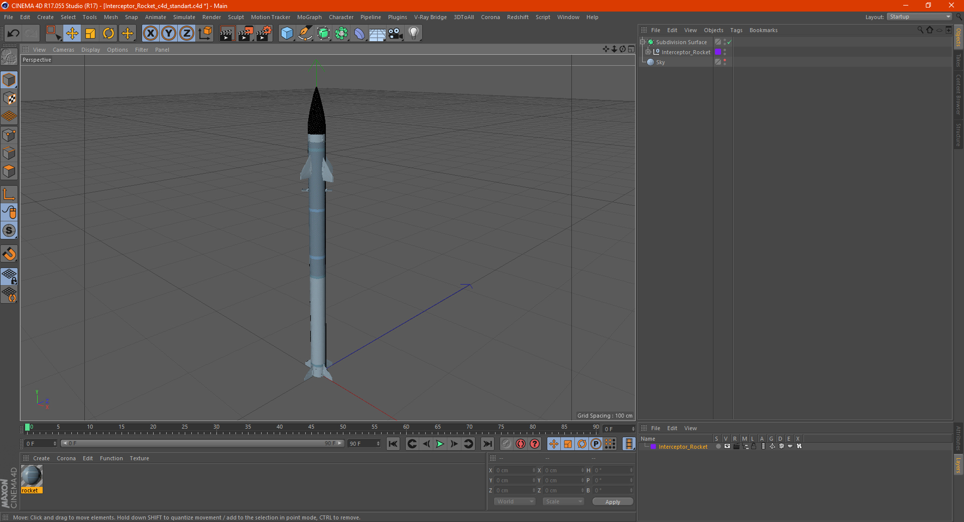Click the Array modeling objects icon
964x522 pixels.
pyautogui.click(x=341, y=34)
